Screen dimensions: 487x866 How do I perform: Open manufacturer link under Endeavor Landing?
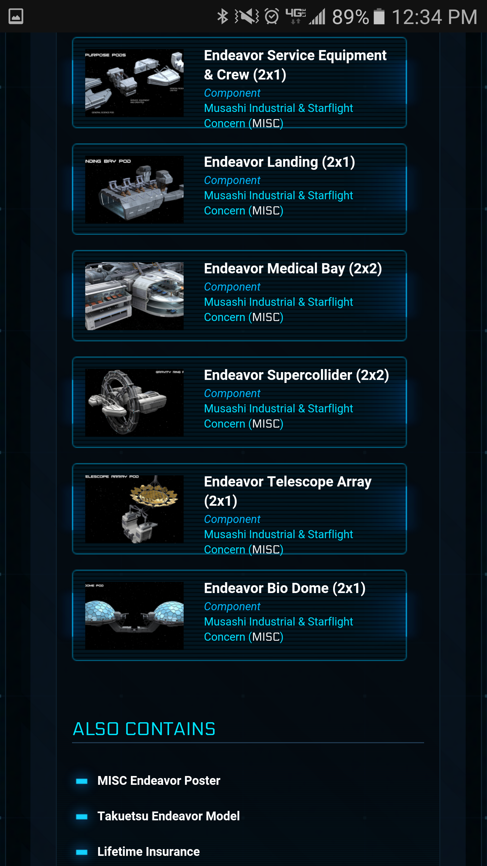click(x=278, y=203)
